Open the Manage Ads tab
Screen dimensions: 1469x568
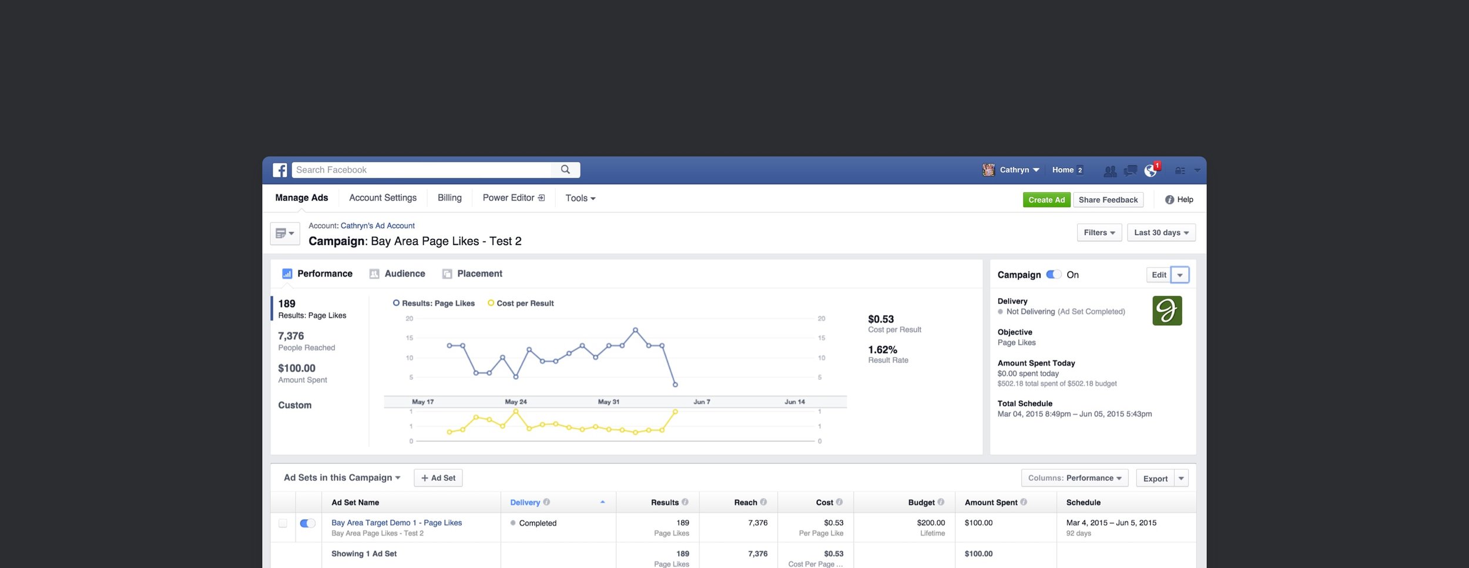[x=301, y=198]
